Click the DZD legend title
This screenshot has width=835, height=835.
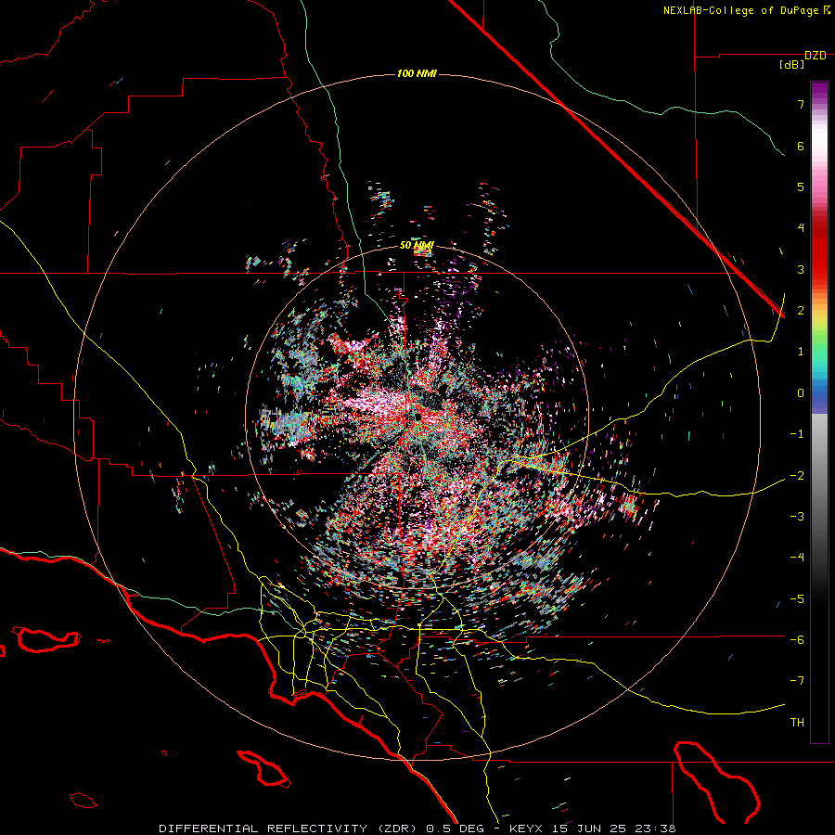816,56
